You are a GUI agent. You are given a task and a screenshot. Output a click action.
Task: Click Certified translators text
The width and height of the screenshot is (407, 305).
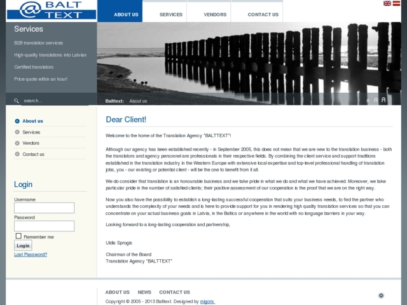click(x=34, y=67)
